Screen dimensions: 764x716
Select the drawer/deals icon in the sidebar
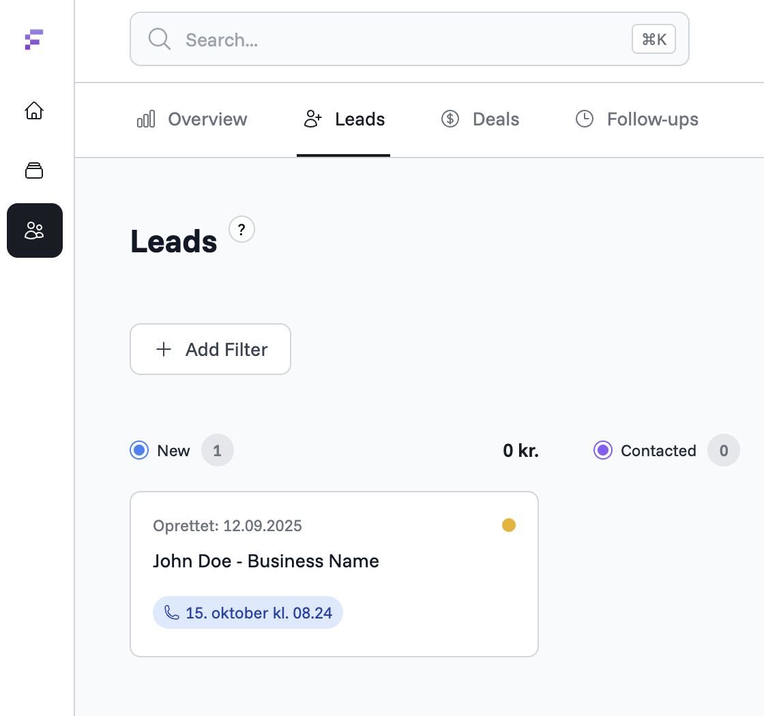[x=34, y=170]
